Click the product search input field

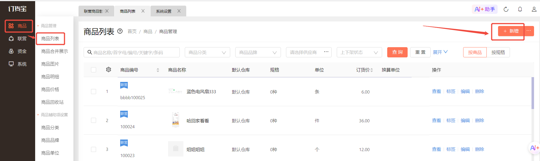pyautogui.click(x=132, y=52)
